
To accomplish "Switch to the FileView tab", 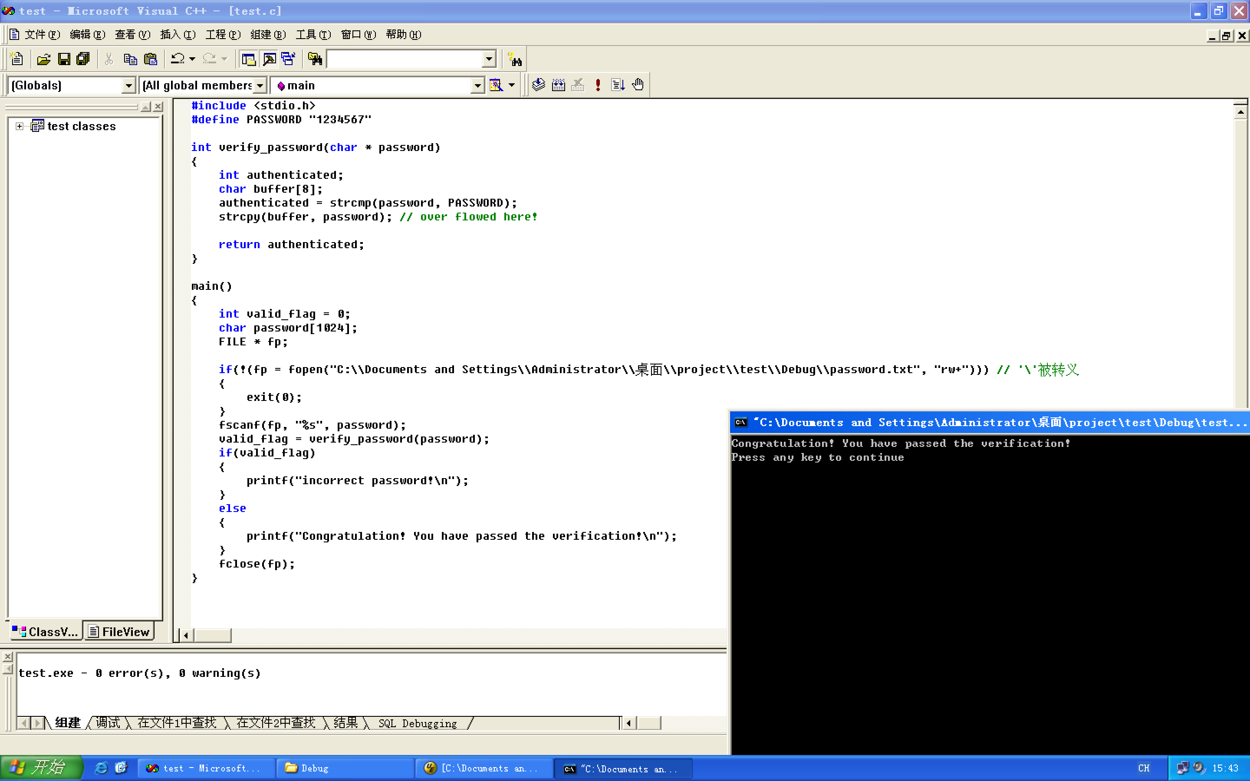I will click(119, 631).
